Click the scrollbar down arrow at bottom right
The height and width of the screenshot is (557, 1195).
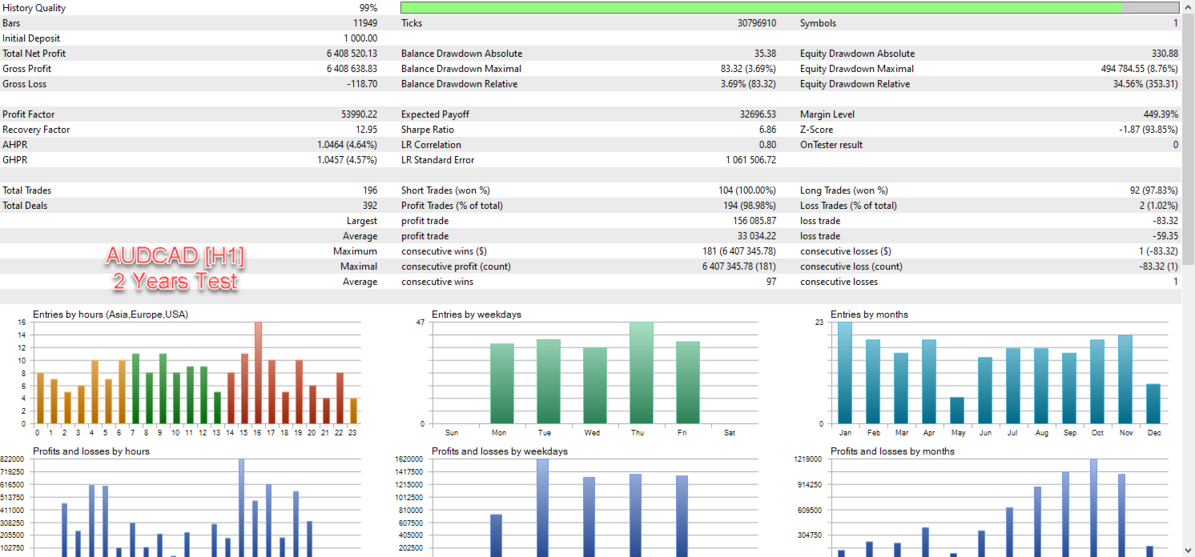1189,551
